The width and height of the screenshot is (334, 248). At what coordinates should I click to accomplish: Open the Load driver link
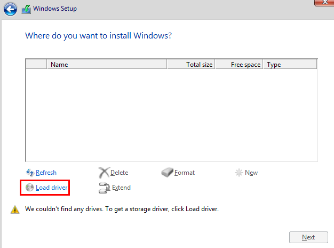tap(52, 188)
